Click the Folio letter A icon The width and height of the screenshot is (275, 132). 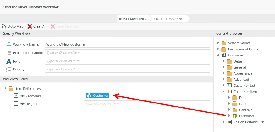click(x=9, y=61)
